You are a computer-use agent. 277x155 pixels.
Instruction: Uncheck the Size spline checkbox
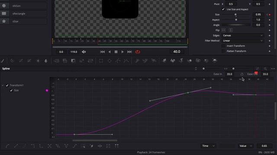click(x=11, y=90)
